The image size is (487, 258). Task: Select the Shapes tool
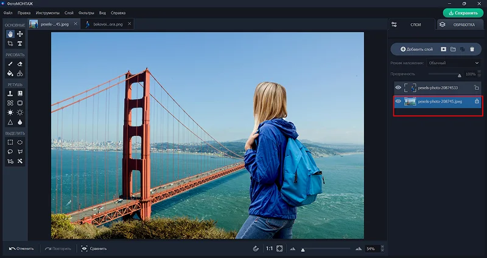[20, 73]
